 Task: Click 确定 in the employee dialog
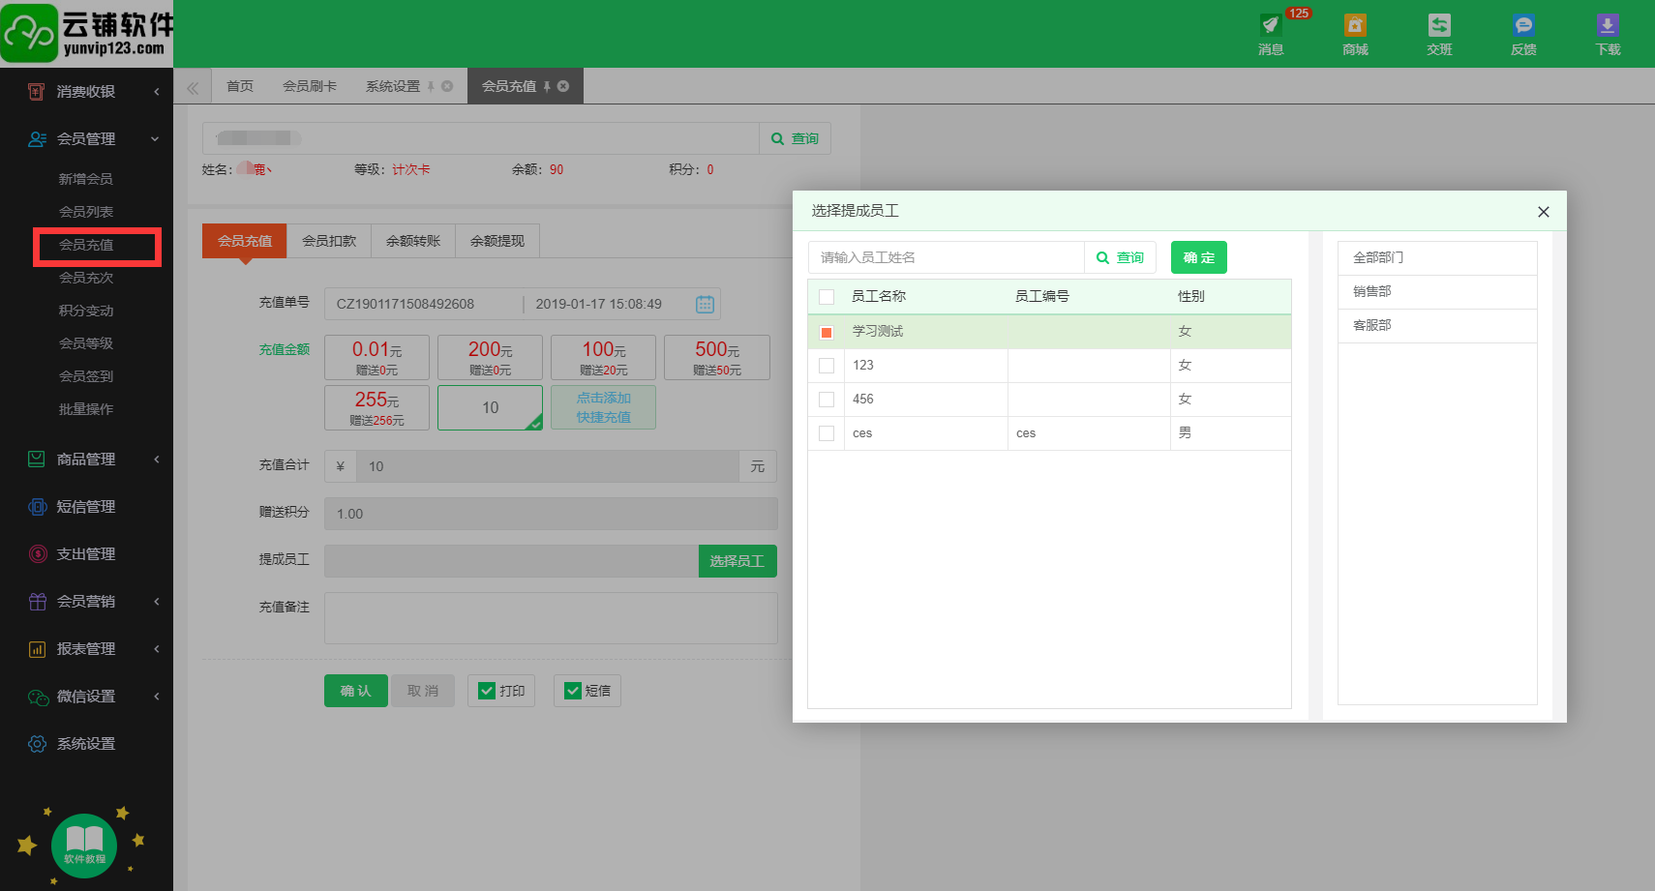coord(1199,257)
